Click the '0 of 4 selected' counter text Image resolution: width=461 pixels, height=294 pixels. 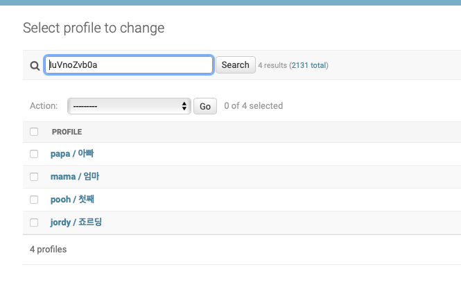coord(254,106)
